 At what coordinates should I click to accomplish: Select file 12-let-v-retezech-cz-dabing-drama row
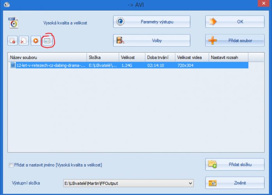[x=129, y=66]
